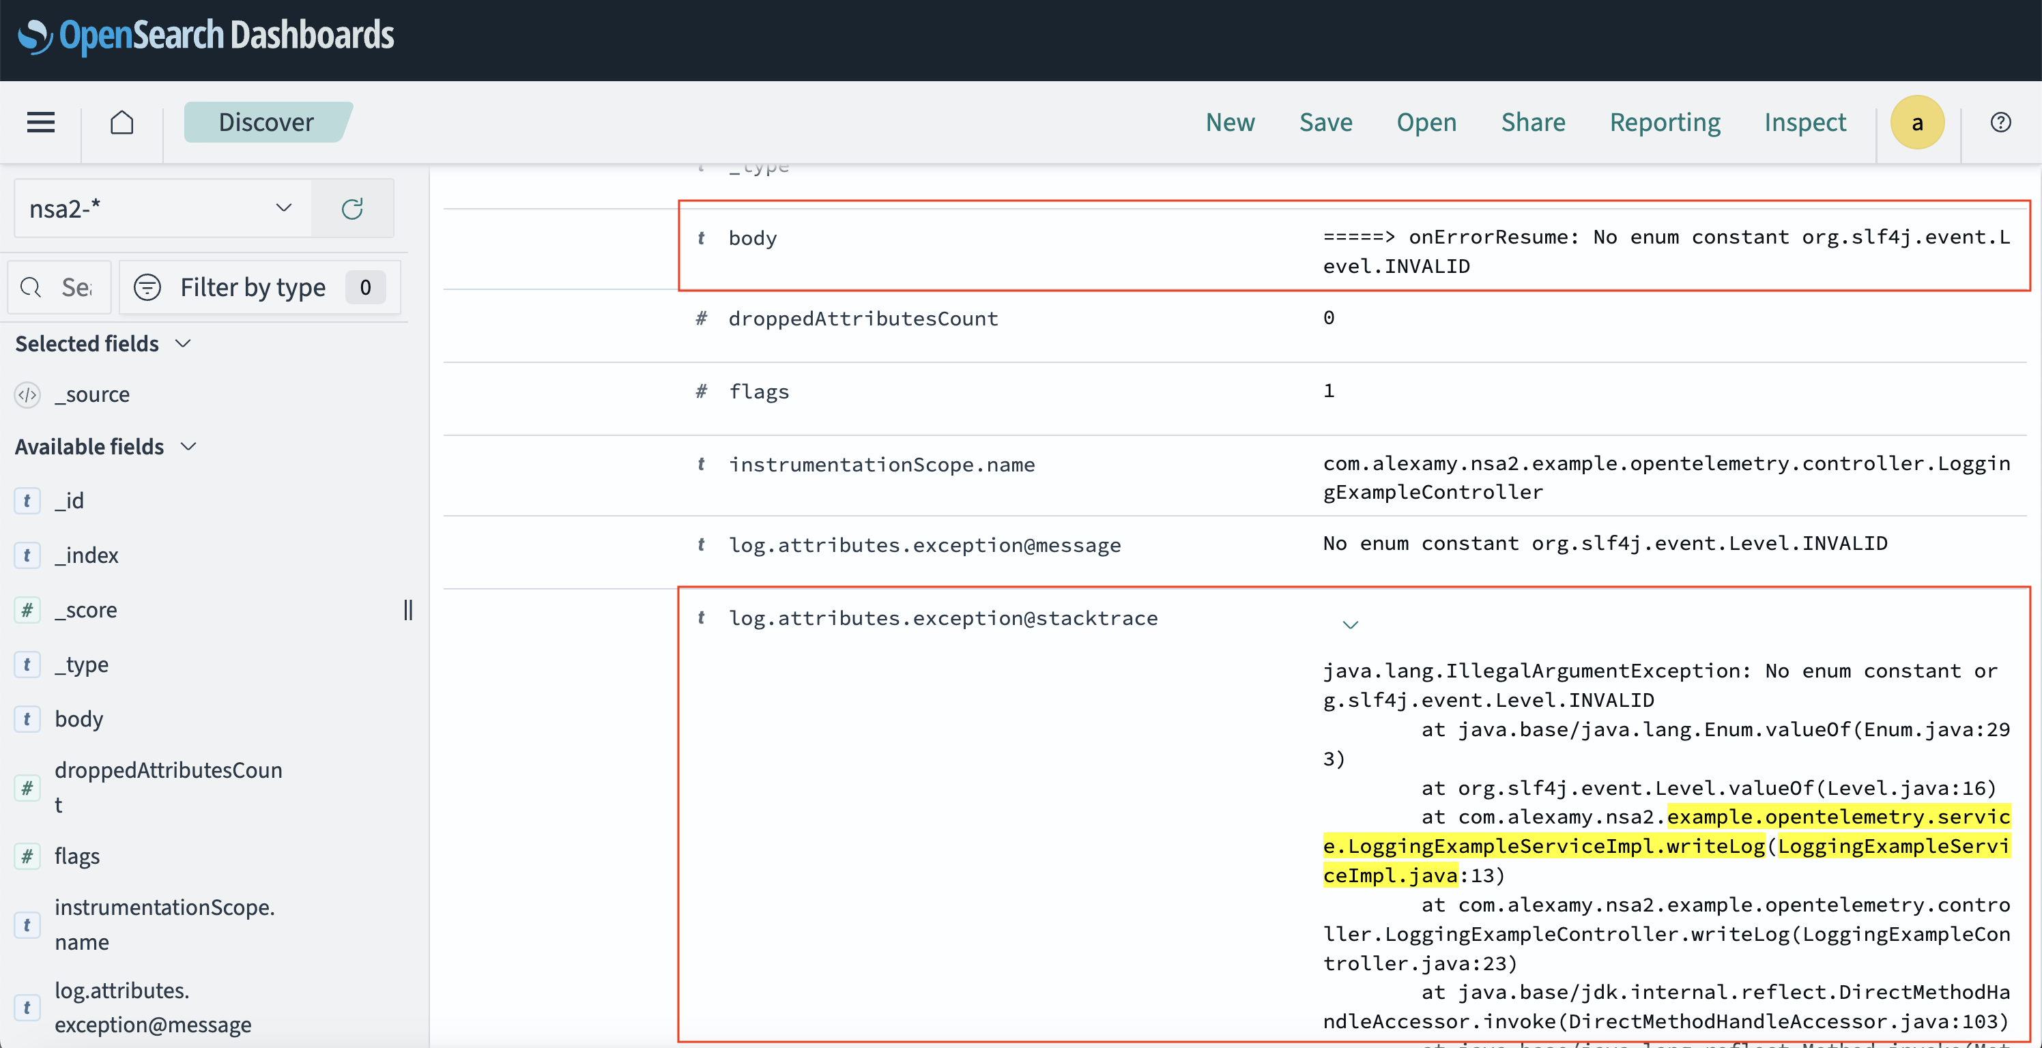Screen dimensions: 2042x1048
Task: Click Open in the top menu
Action: 1426,122
